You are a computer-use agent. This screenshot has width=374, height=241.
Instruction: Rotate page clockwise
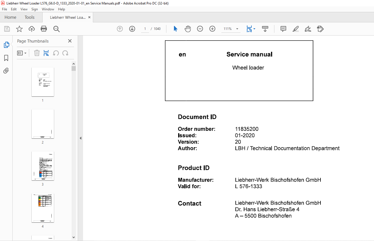tap(65, 53)
